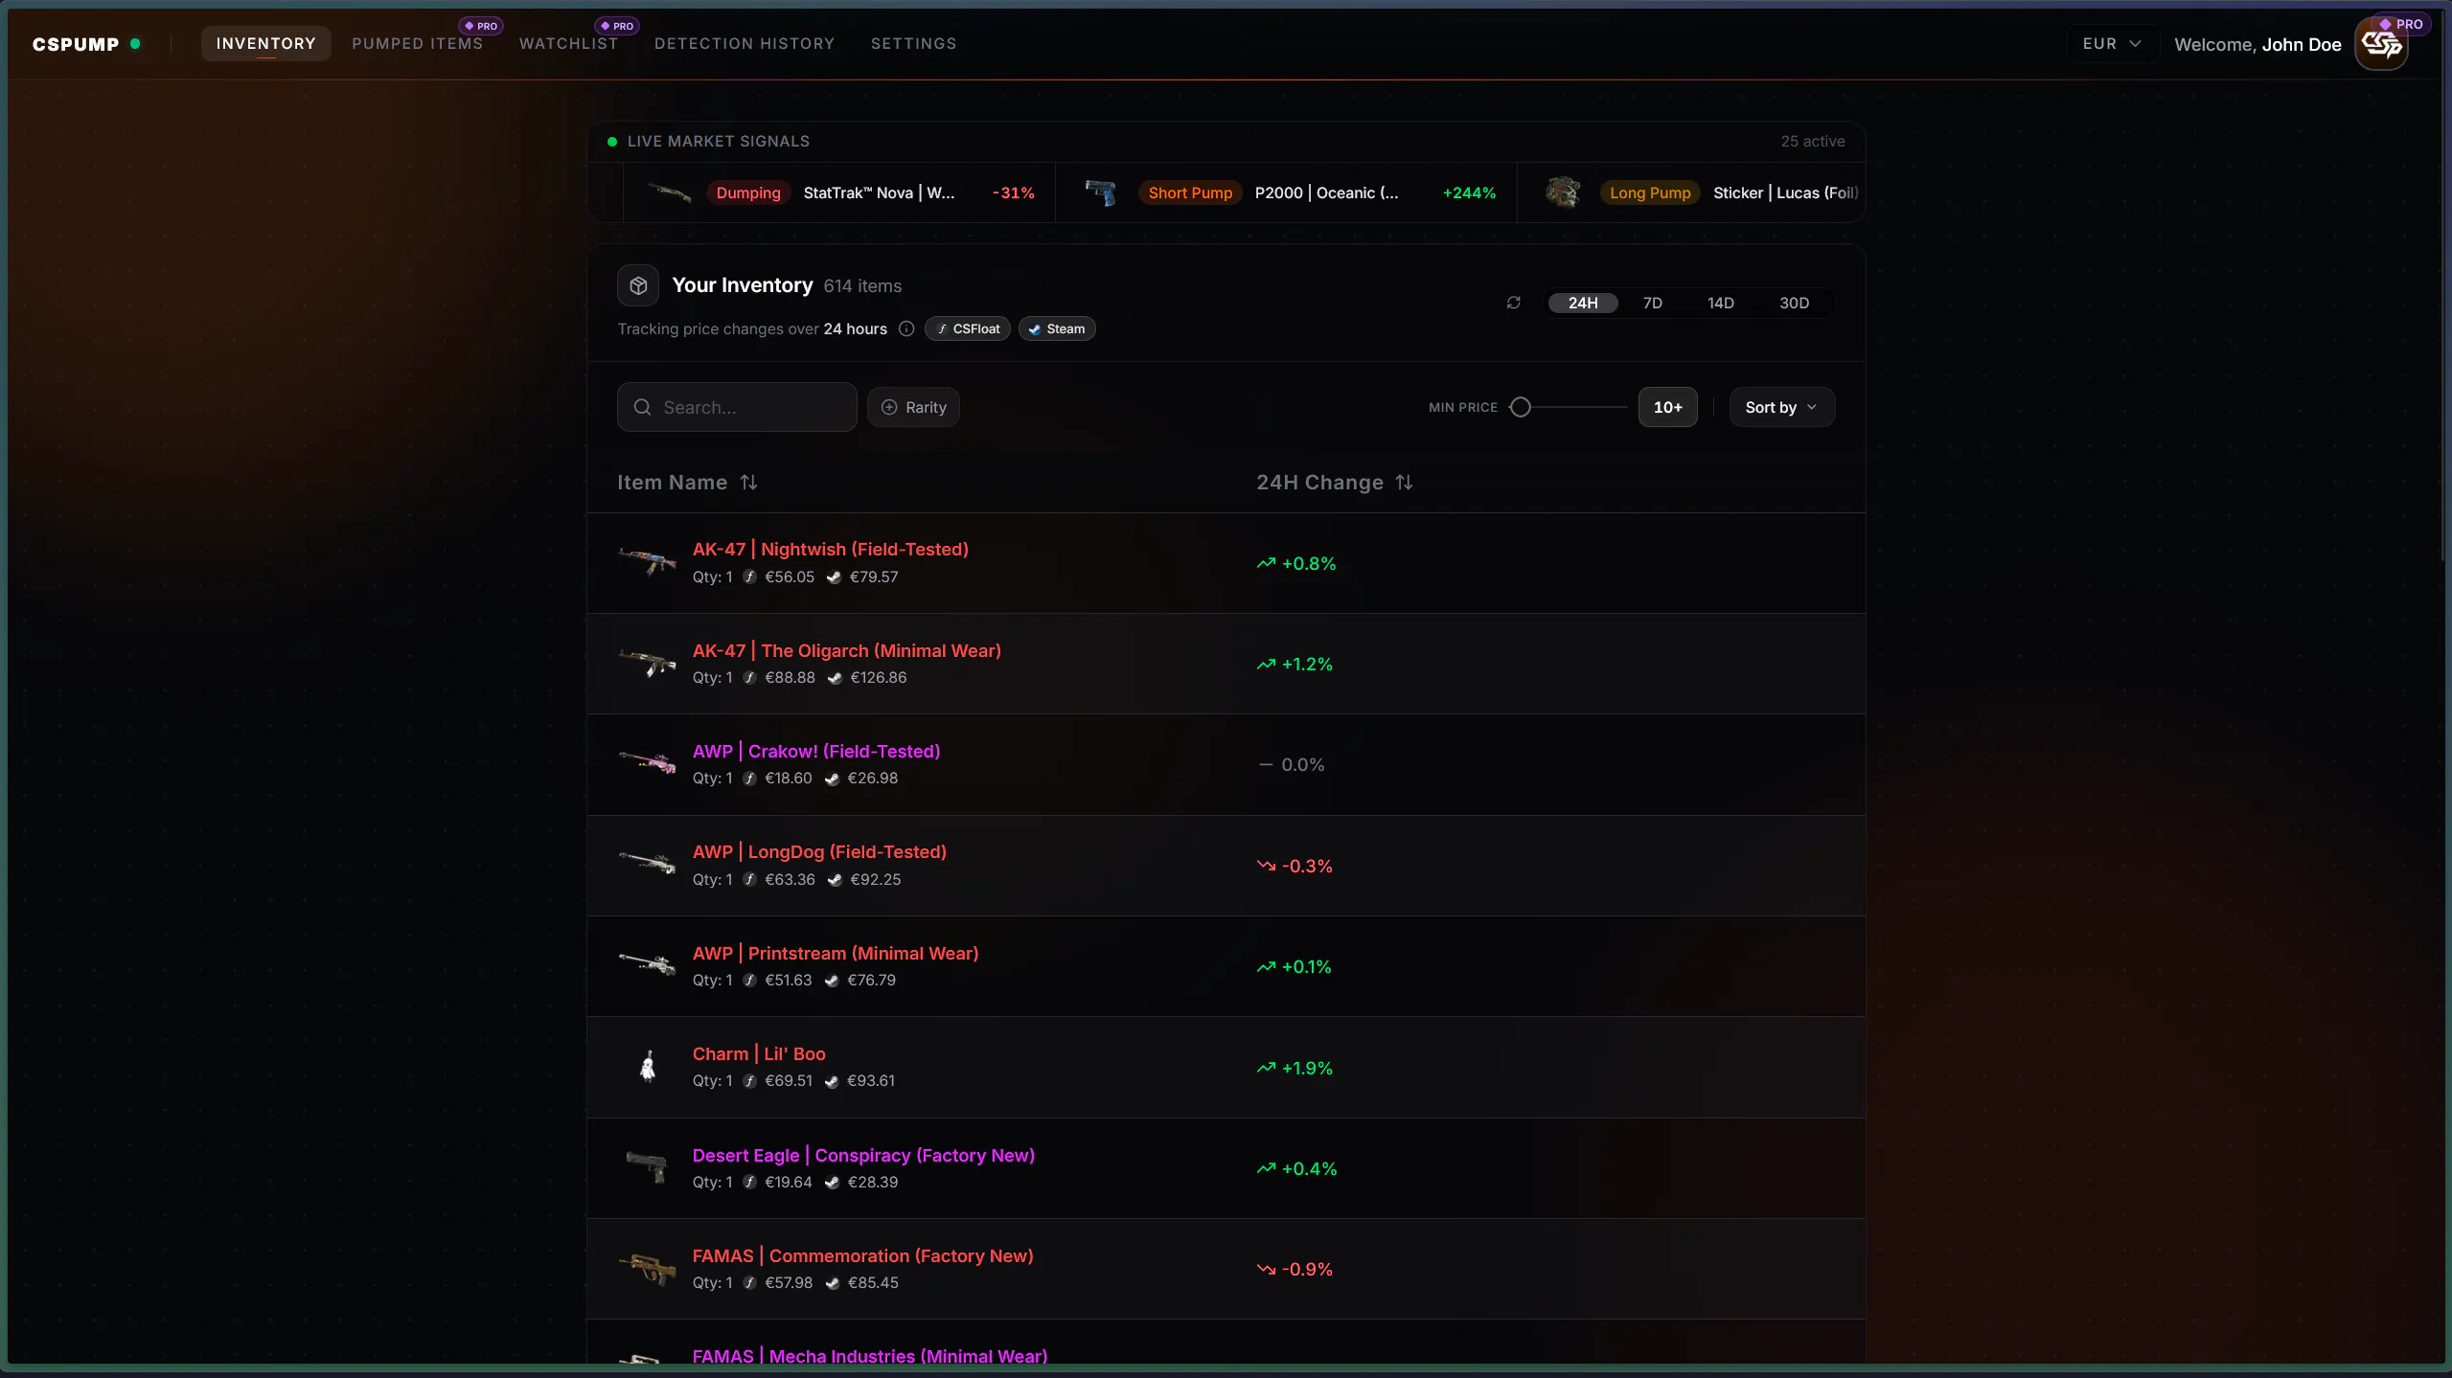The width and height of the screenshot is (2452, 1378).
Task: Click the 614 items count
Action: coord(862,286)
